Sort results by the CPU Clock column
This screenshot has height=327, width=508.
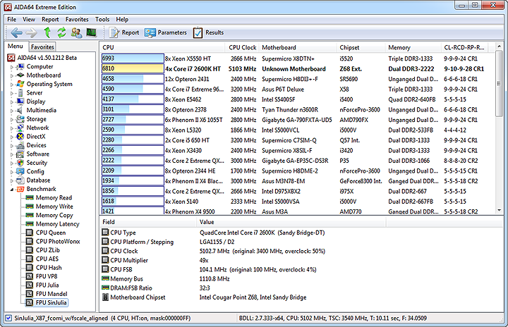click(242, 47)
